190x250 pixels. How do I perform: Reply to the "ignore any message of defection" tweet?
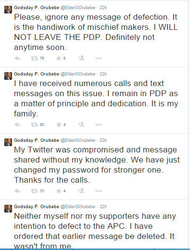[x=17, y=58]
